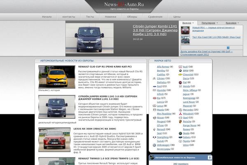Open the Цены menu item
This screenshot has width=247, height=165.
pyautogui.click(x=177, y=17)
